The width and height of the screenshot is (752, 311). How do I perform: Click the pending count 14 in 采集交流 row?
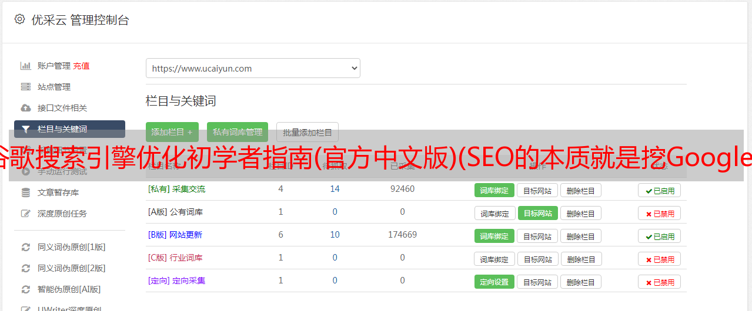coord(335,189)
